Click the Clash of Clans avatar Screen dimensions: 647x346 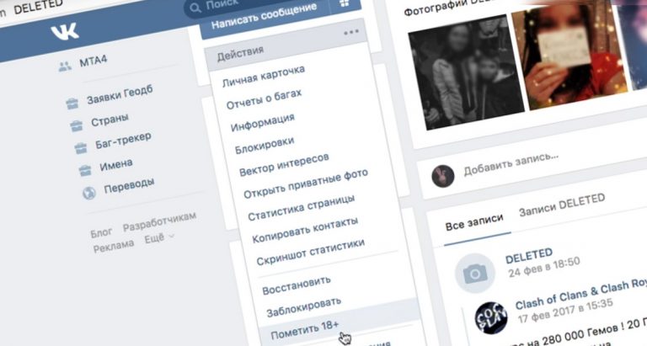pyautogui.click(x=491, y=318)
